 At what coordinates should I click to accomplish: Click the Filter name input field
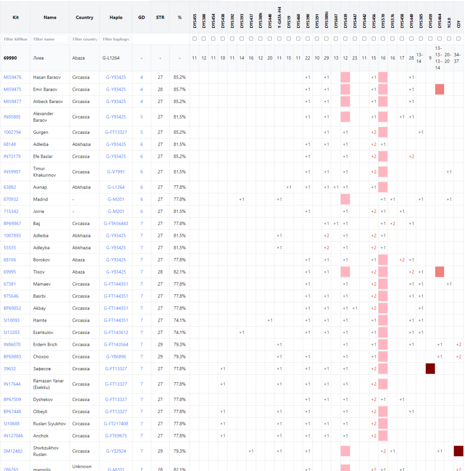pyautogui.click(x=50, y=39)
